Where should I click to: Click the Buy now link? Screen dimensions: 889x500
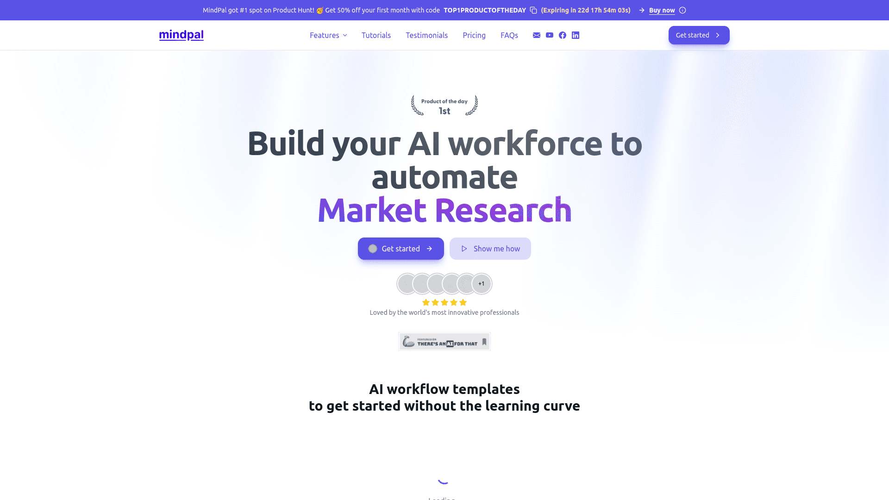coord(662,10)
